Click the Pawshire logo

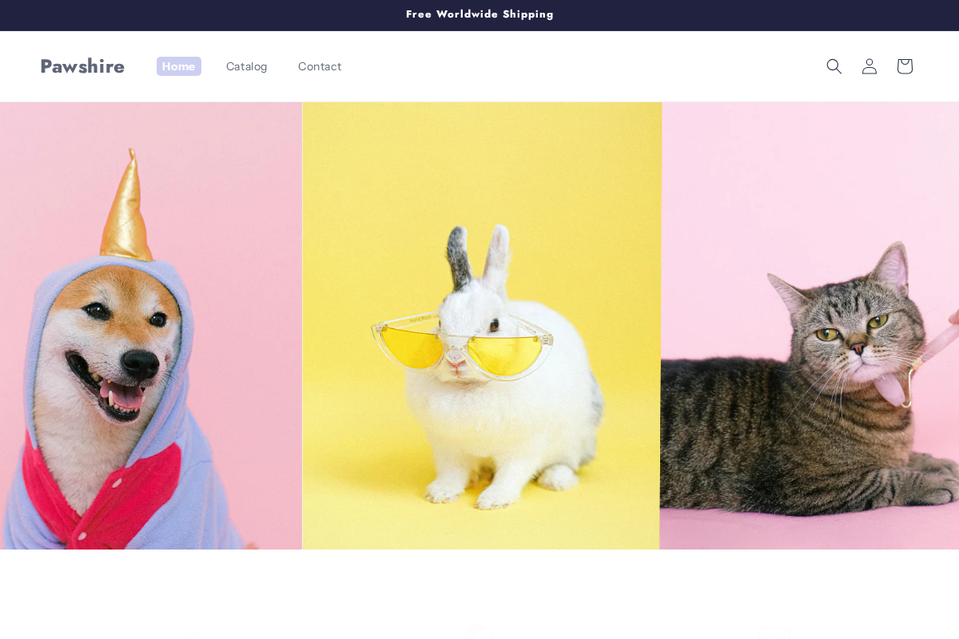[x=82, y=66]
